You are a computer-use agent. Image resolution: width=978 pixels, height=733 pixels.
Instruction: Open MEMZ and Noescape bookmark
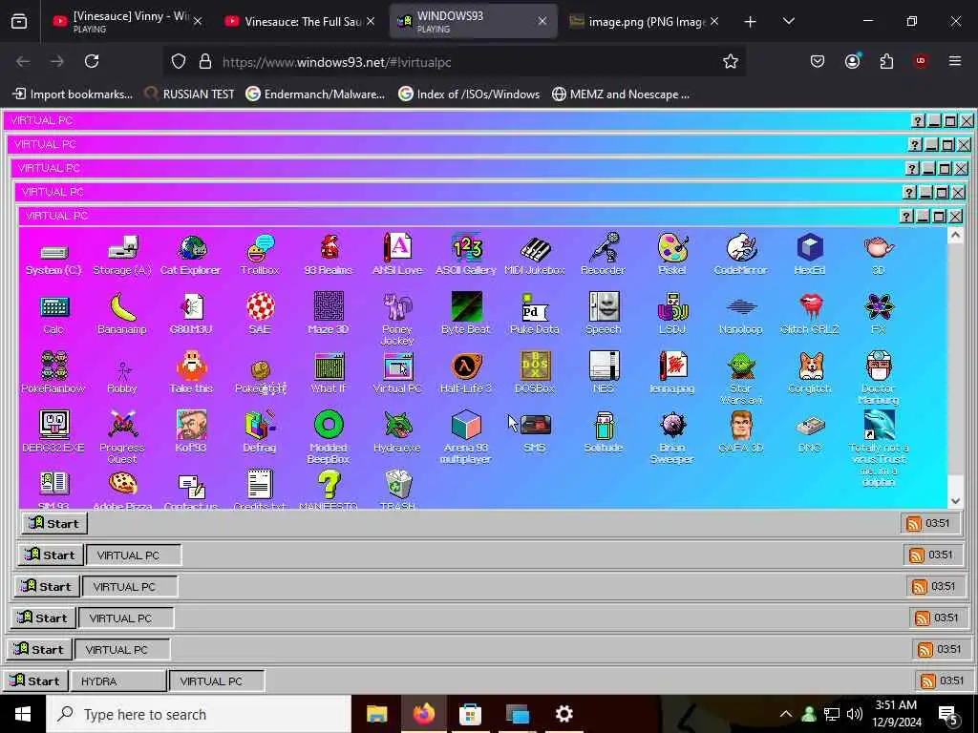click(621, 94)
